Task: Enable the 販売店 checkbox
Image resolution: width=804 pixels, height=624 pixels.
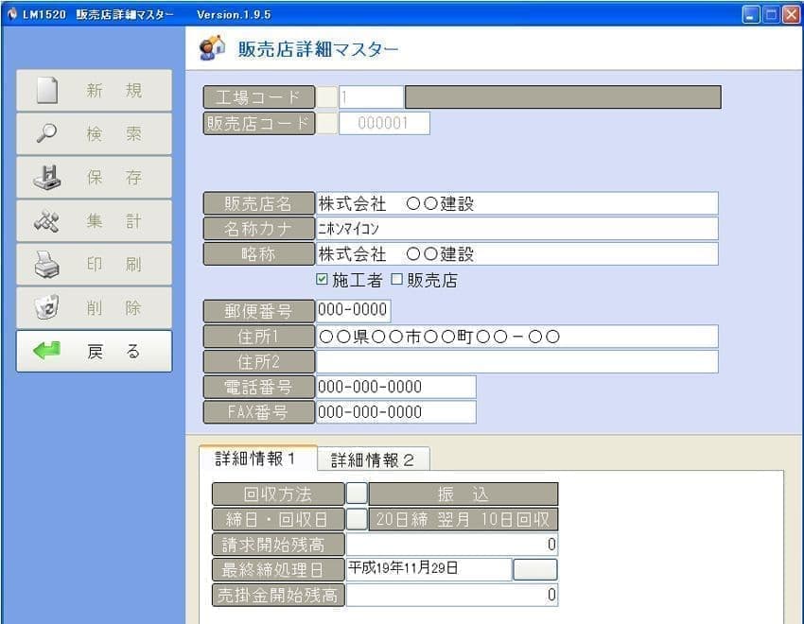Action: click(397, 280)
